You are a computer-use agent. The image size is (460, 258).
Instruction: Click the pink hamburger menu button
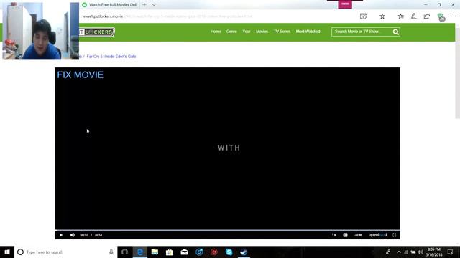point(345,4)
